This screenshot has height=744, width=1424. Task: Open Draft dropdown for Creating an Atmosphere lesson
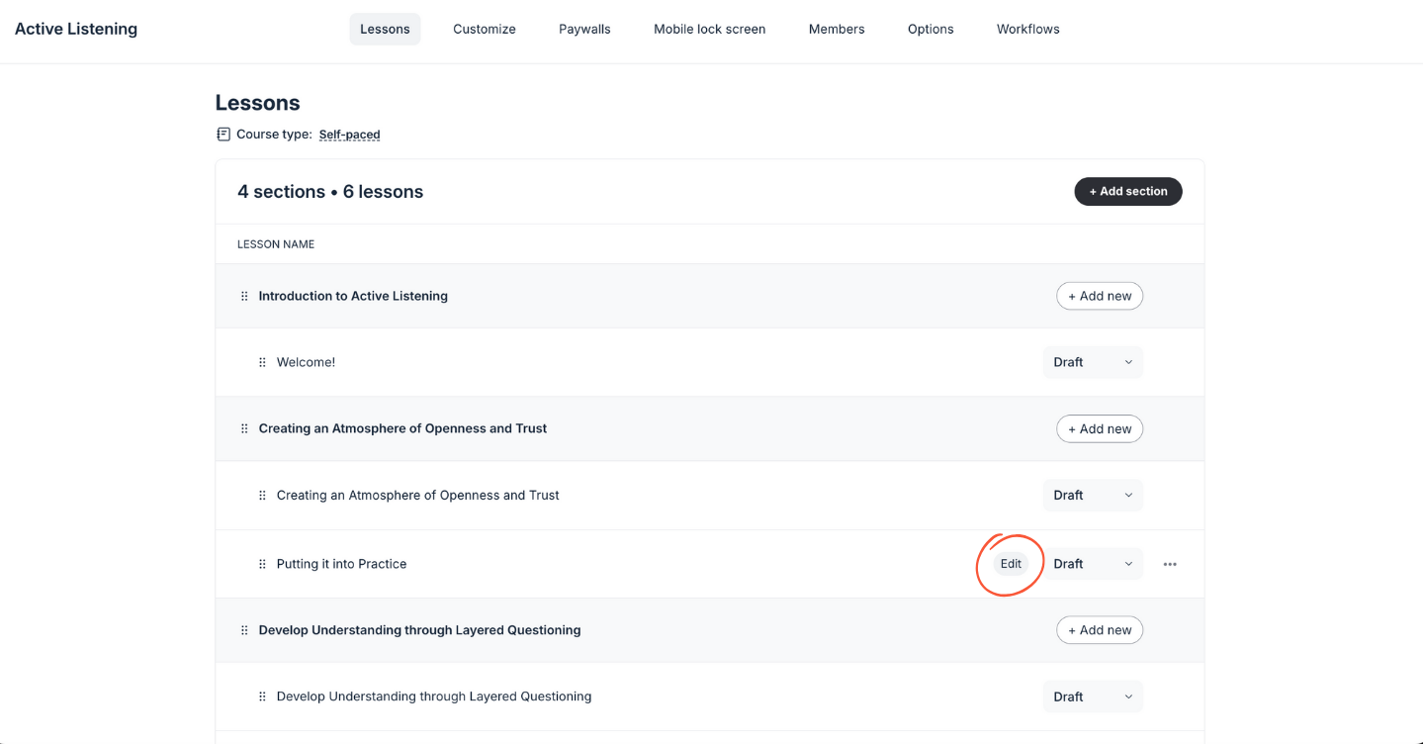point(1093,495)
